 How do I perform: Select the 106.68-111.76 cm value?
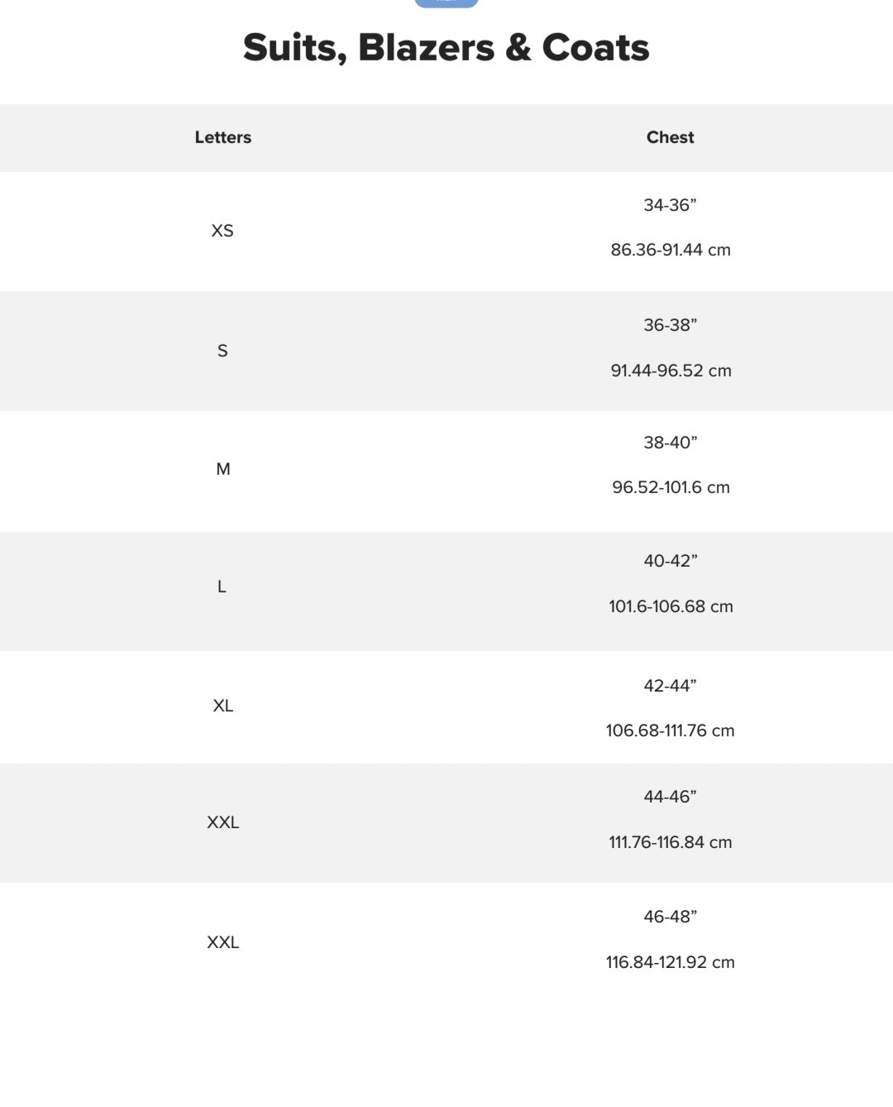[670, 731]
